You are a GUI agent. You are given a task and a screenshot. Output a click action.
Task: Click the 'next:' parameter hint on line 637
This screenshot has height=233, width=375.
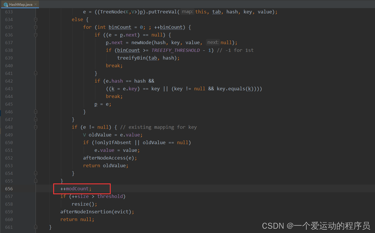(x=213, y=42)
